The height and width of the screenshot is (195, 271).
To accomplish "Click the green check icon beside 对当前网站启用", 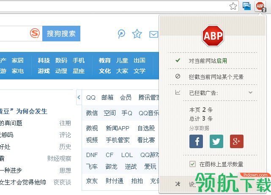I will pos(178,60).
